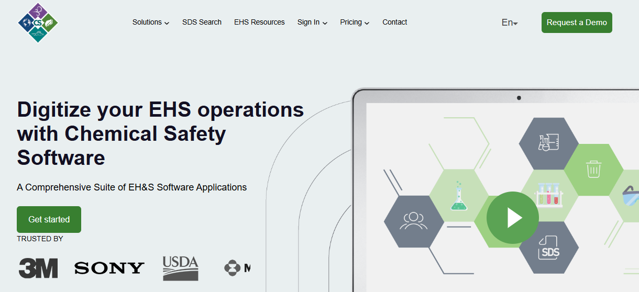
Task: Click the lab beaker glassware hexagon icon
Action: point(548,143)
